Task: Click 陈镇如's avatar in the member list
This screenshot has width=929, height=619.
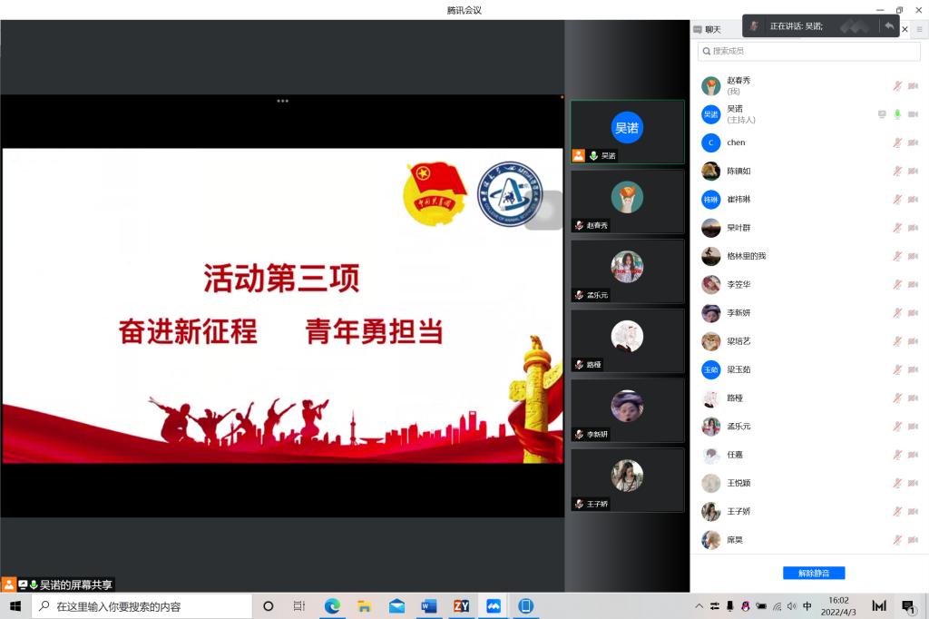Action: (711, 171)
